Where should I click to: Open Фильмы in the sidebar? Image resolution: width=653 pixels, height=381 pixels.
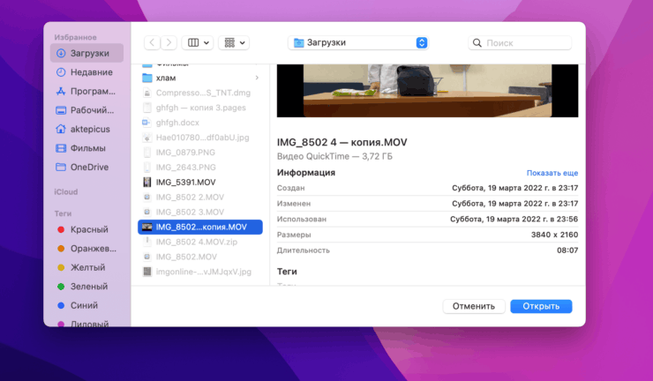coord(87,148)
